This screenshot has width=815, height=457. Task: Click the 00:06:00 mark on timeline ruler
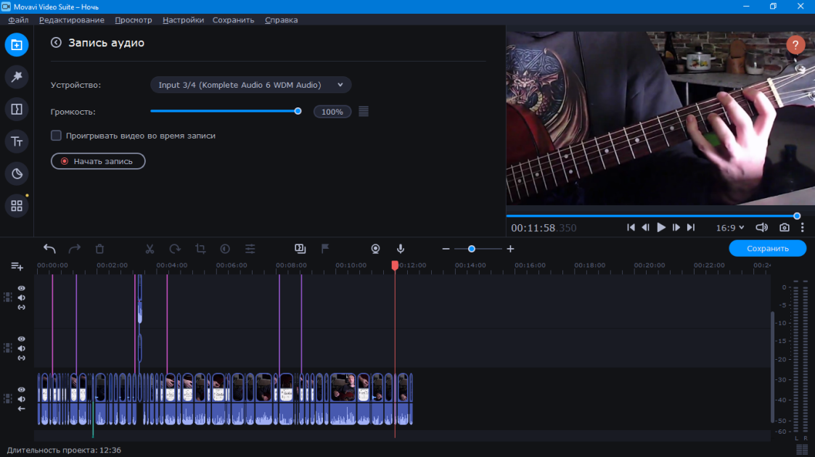pos(232,265)
